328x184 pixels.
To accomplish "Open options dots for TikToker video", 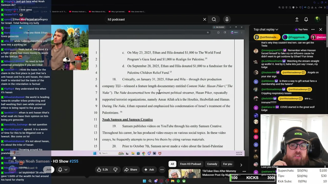I will click(x=244, y=171).
